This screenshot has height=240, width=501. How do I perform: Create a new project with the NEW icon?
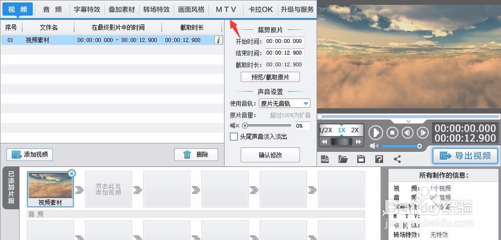[x=325, y=159]
